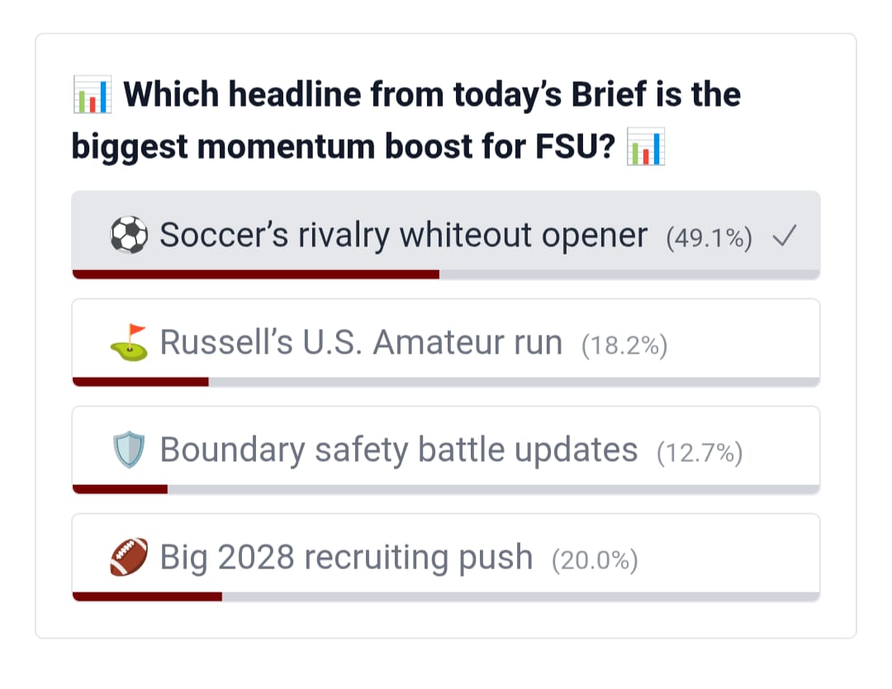Screen dimensions: 892x689
Task: Click the football emoji icon
Action: 129,557
